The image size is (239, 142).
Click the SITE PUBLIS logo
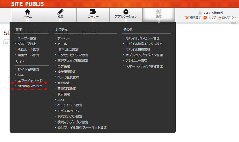coord(28,4)
